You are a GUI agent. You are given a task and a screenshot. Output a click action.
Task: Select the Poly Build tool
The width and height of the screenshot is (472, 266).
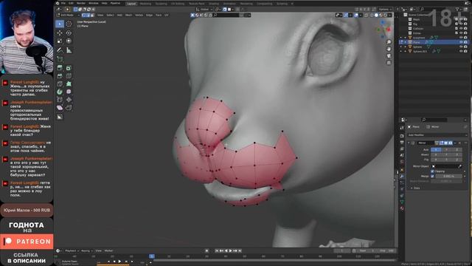coord(69,83)
